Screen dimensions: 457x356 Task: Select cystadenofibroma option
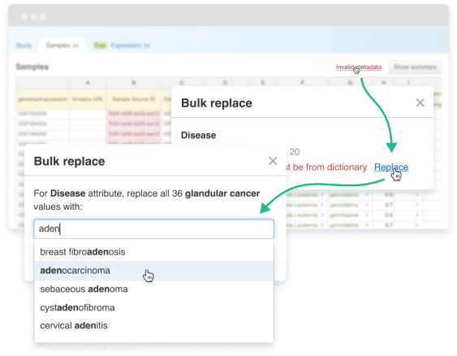click(154, 307)
